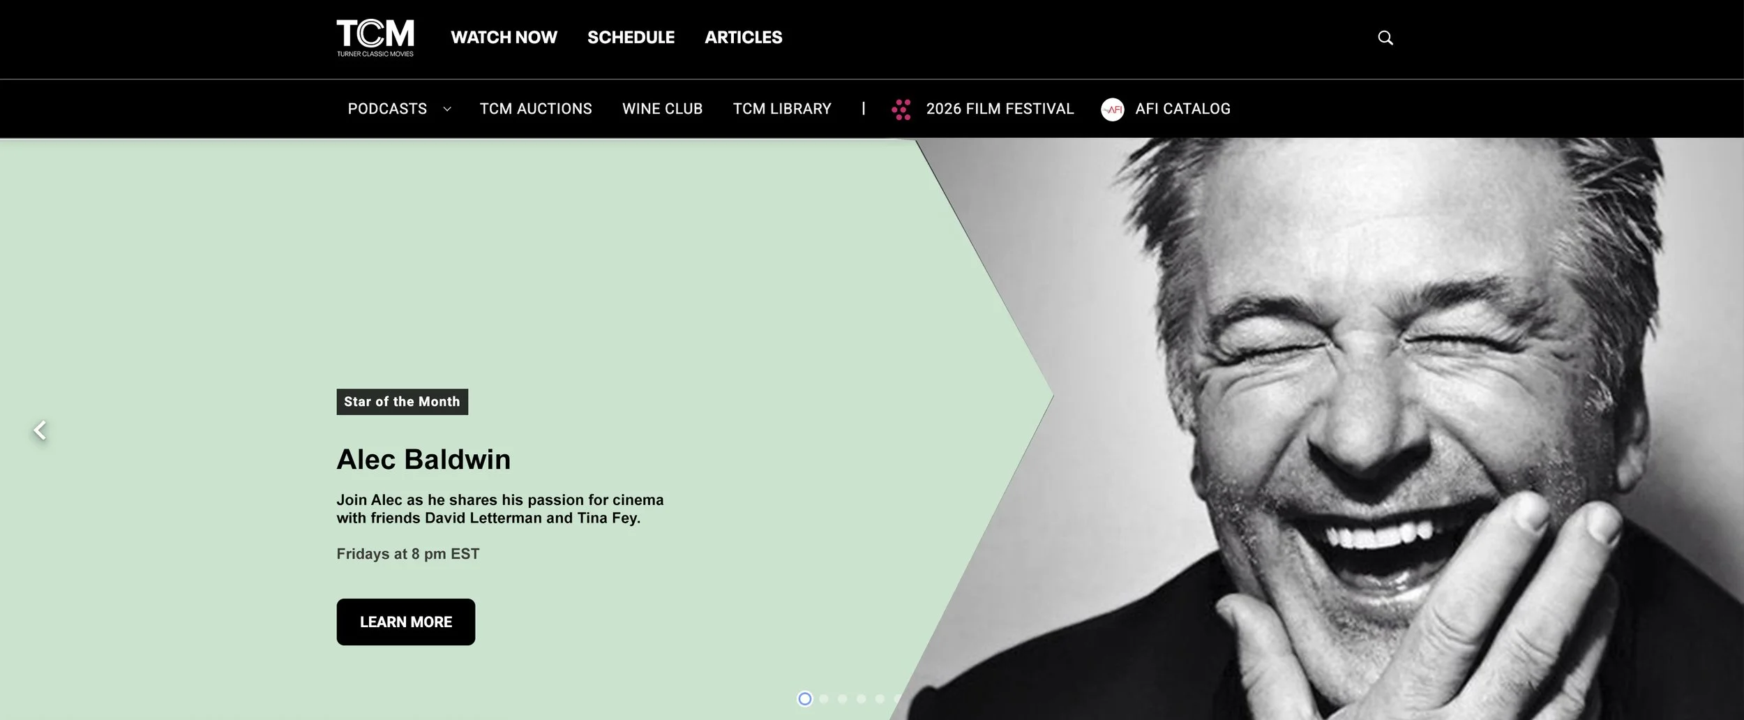The width and height of the screenshot is (1744, 720).
Task: Open the Wine Club link
Action: tap(662, 109)
